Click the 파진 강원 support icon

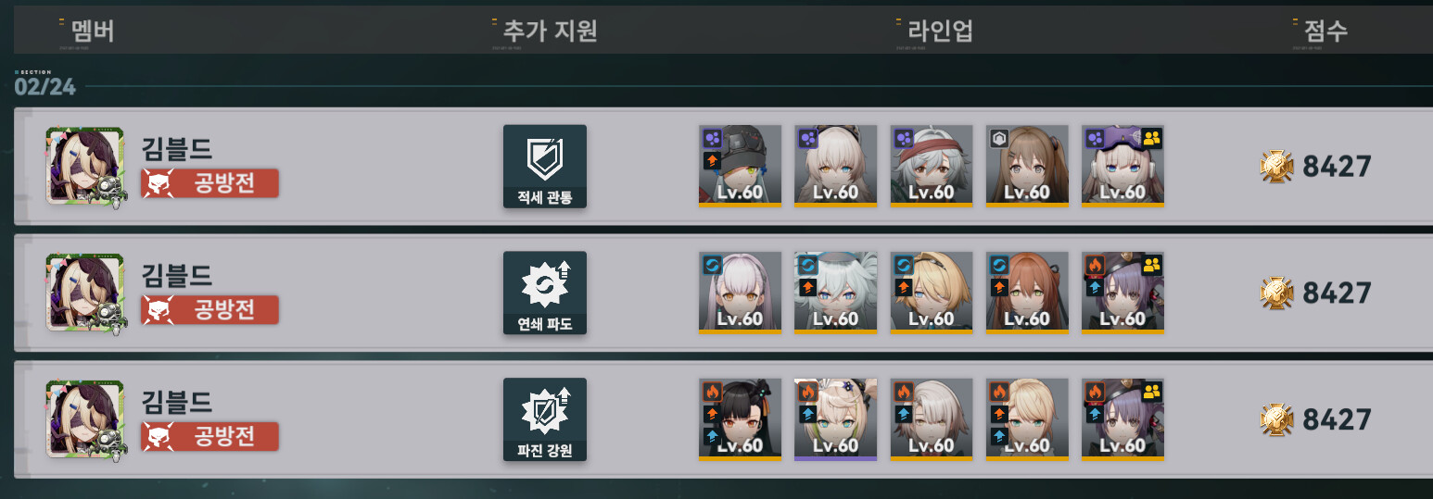coord(544,419)
